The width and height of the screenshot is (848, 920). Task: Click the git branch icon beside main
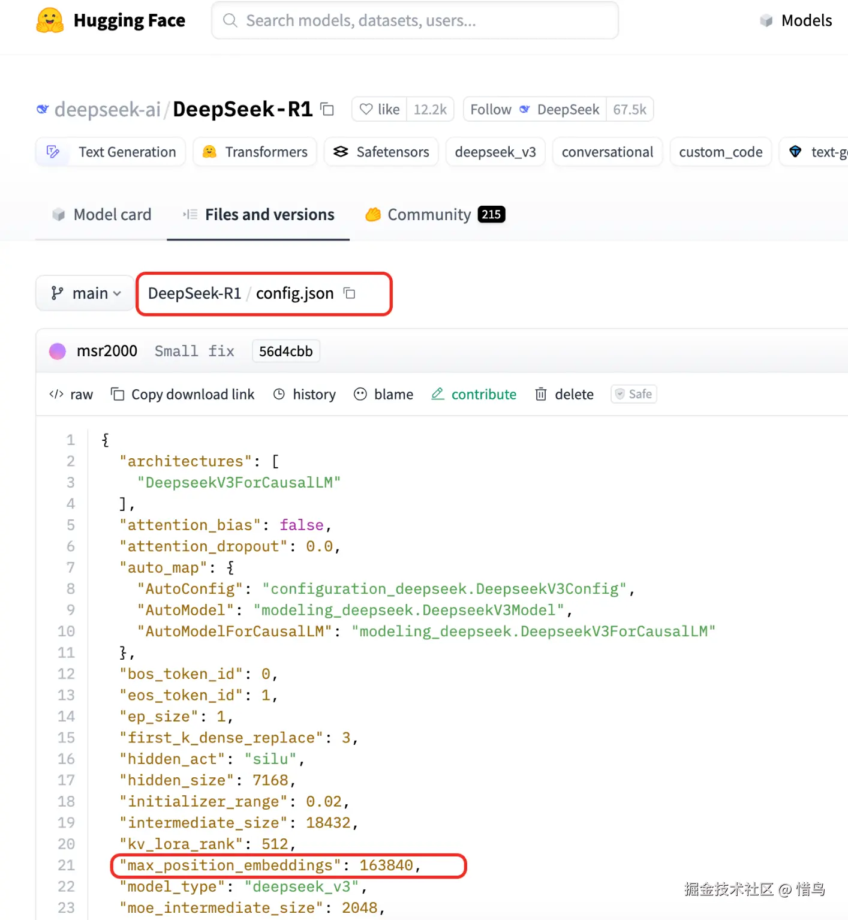click(x=57, y=293)
